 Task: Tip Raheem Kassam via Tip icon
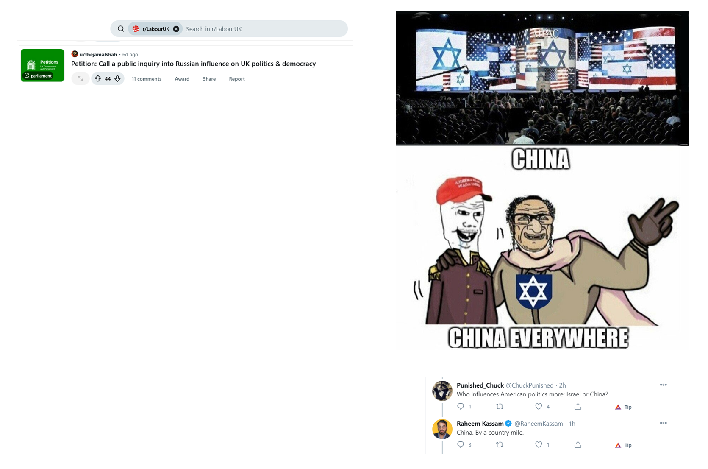point(623,445)
